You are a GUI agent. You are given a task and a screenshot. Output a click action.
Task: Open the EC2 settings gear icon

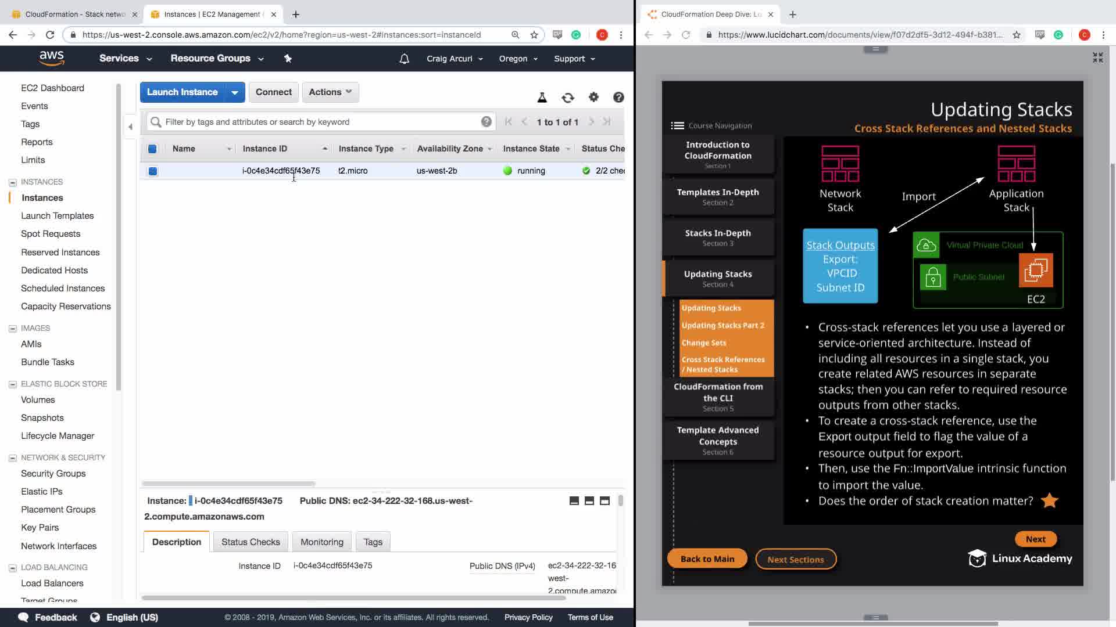(593, 98)
